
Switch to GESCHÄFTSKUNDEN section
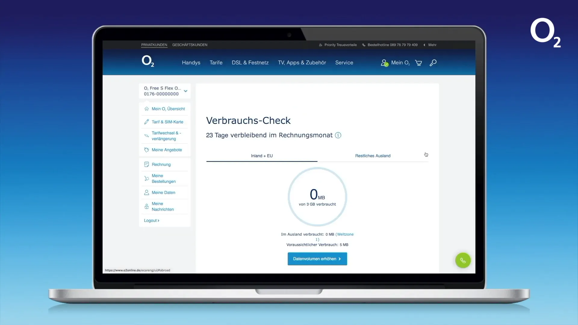tap(190, 45)
